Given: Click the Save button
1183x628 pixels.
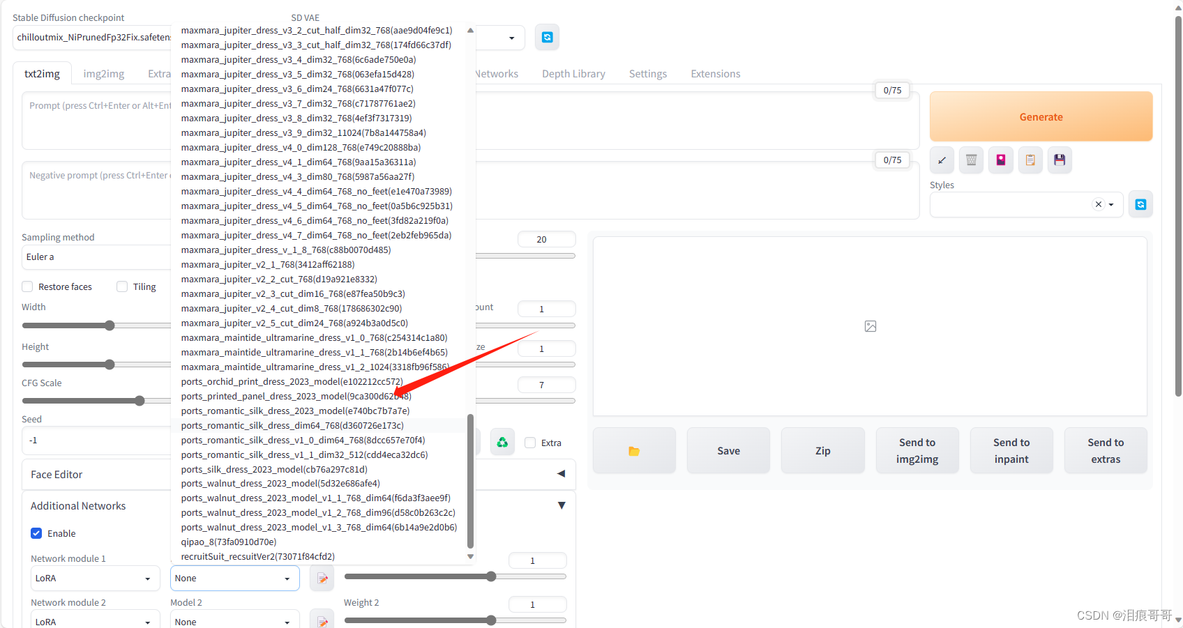Looking at the screenshot, I should 729,451.
